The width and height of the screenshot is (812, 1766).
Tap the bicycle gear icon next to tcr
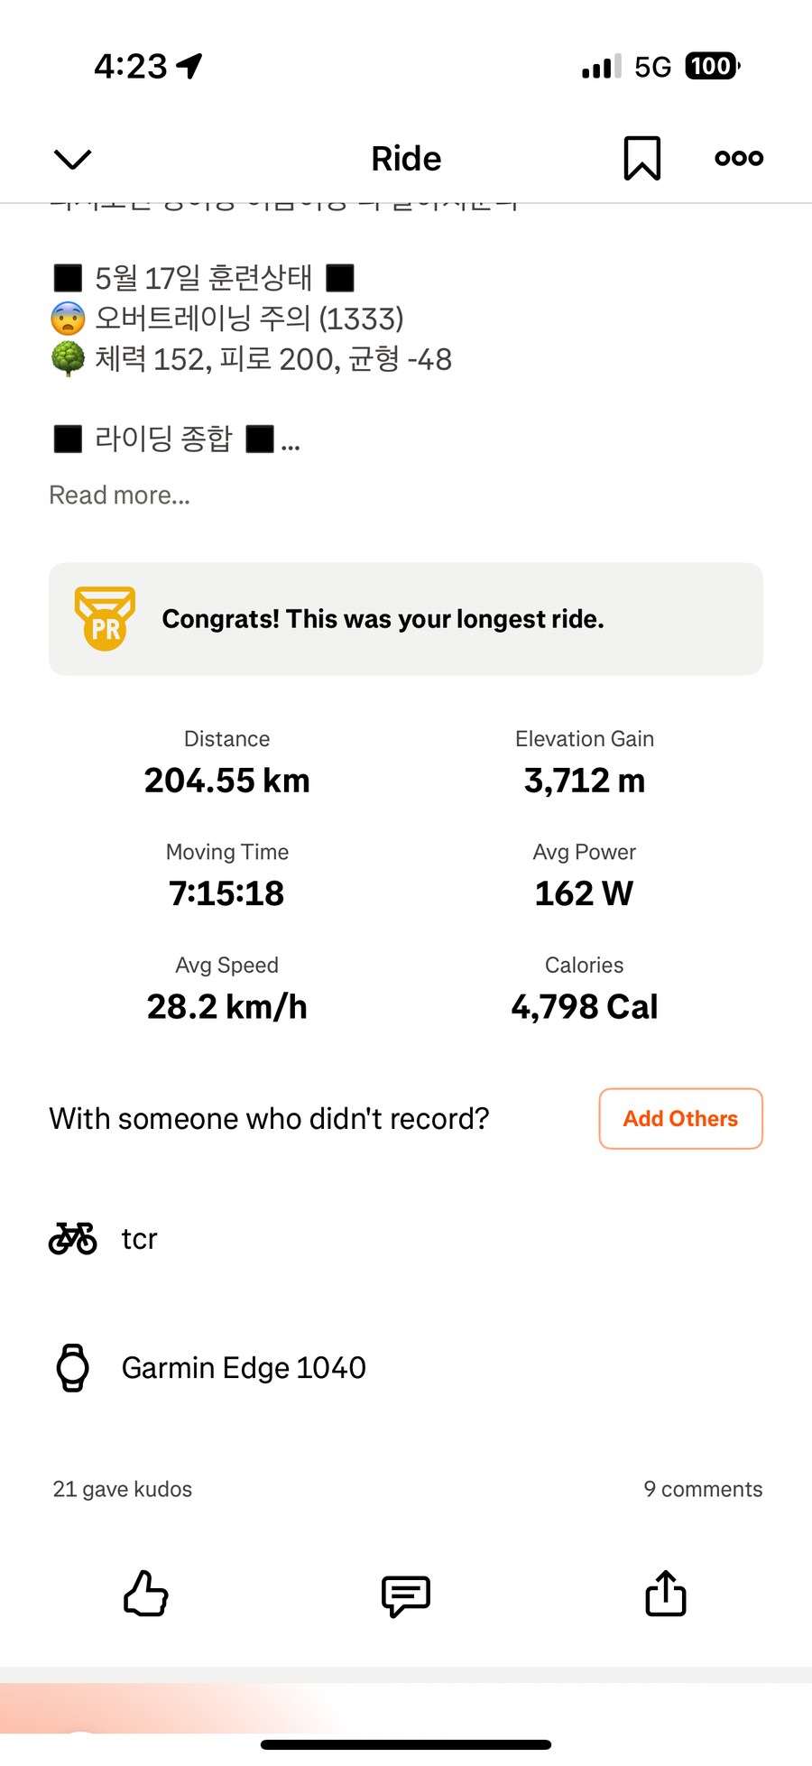point(72,1238)
